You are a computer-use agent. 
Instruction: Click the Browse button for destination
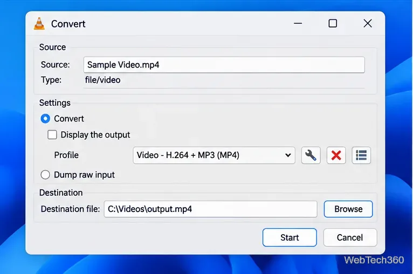[348, 209]
